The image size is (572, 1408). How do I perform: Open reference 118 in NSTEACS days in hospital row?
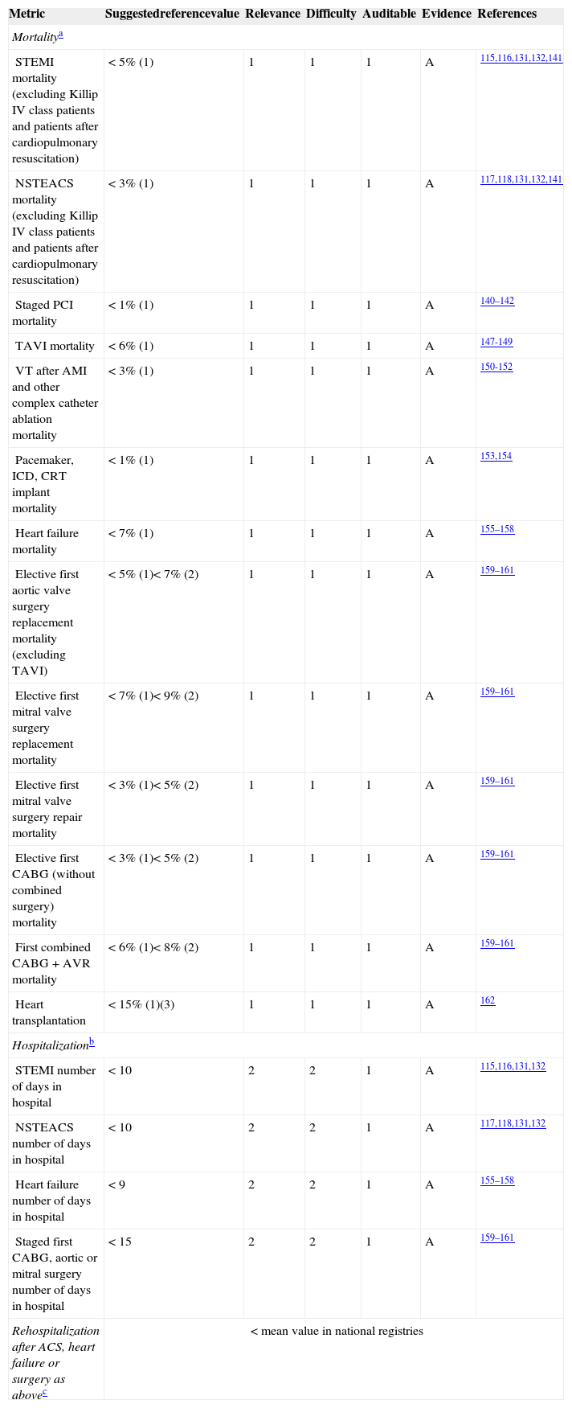pos(504,1124)
